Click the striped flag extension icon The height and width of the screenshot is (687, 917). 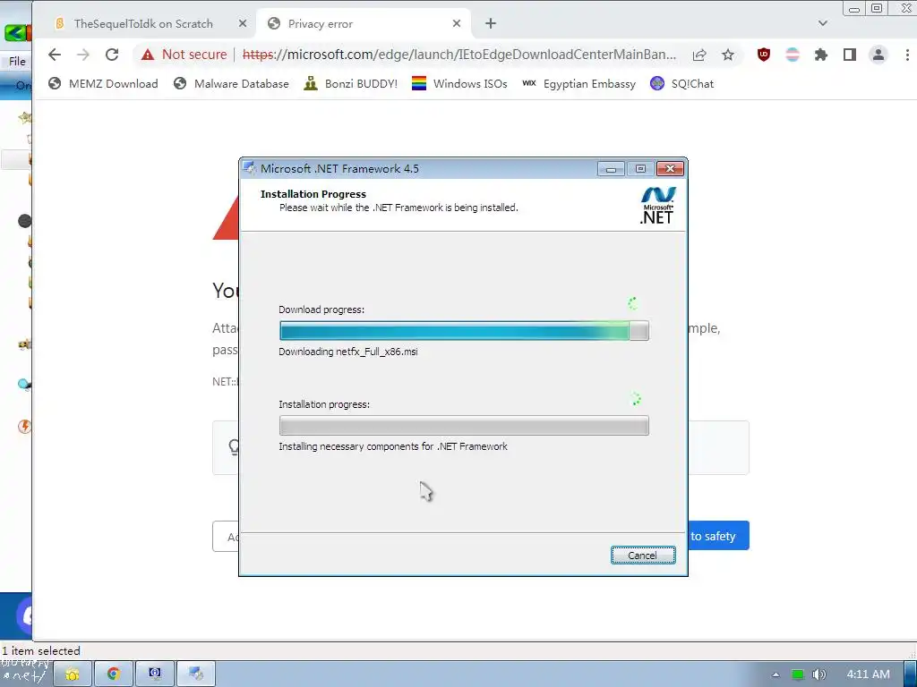pos(793,55)
